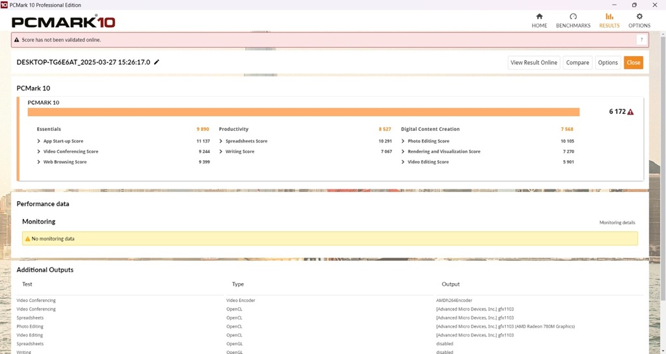Click View Result Online button
The height and width of the screenshot is (354, 666).
pyautogui.click(x=534, y=62)
